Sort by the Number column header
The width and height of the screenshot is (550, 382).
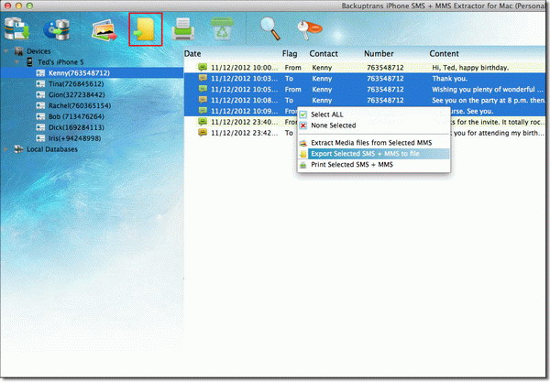tap(379, 54)
